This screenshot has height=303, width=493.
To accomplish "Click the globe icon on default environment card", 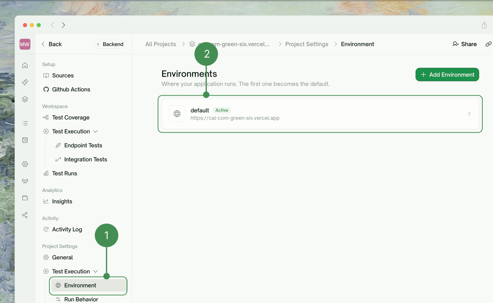I will 177,114.
